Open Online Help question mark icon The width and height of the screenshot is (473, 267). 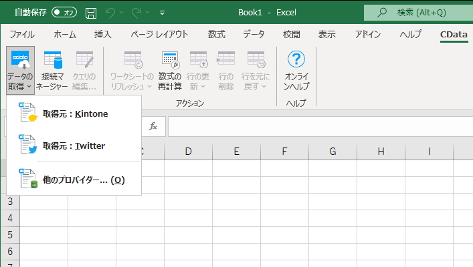point(296,60)
